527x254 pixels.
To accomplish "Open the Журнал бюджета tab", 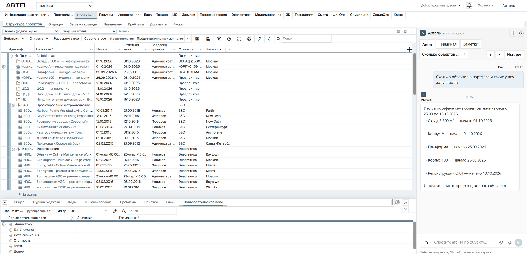I will point(46,202).
